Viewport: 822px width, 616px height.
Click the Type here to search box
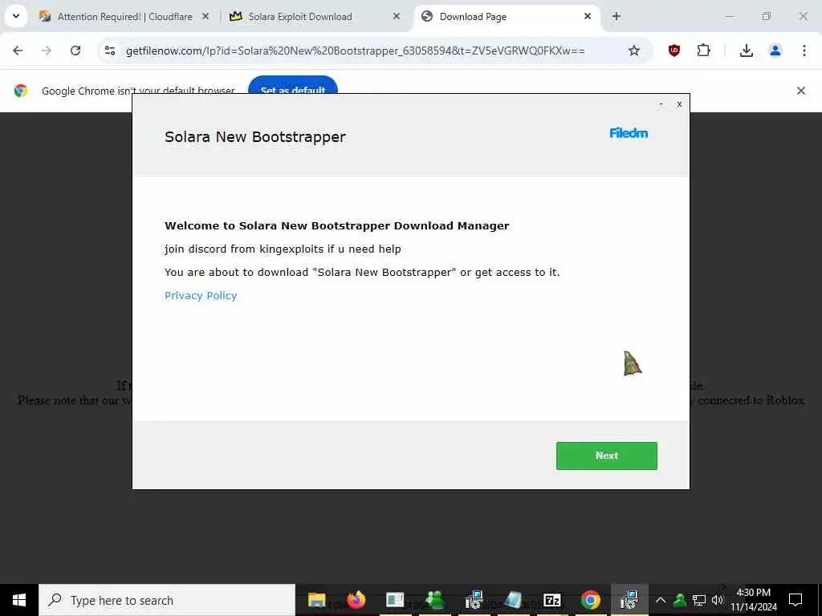point(167,600)
